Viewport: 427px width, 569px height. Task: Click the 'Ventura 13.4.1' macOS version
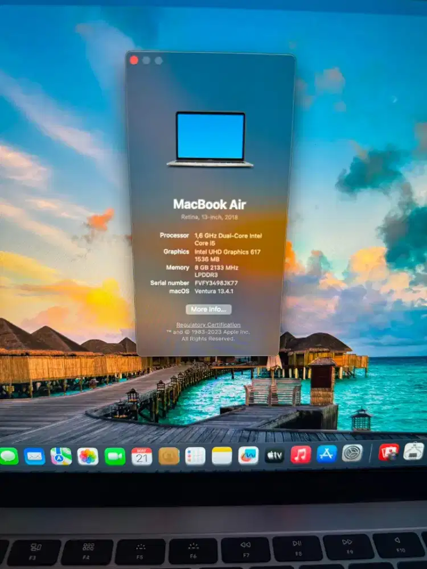pyautogui.click(x=214, y=291)
